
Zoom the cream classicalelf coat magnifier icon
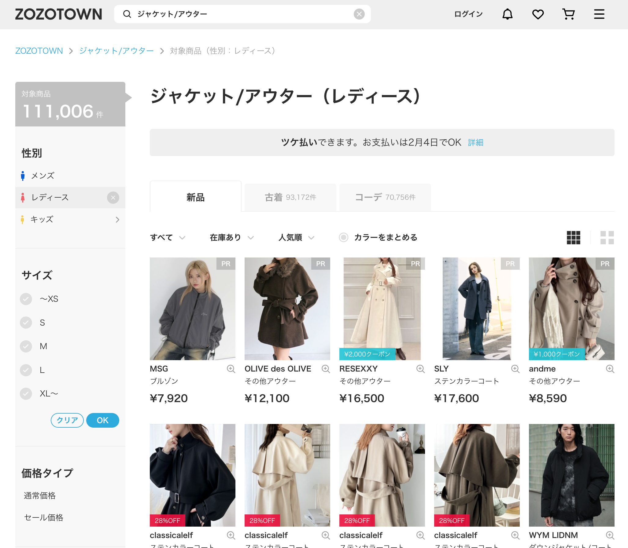(x=326, y=535)
